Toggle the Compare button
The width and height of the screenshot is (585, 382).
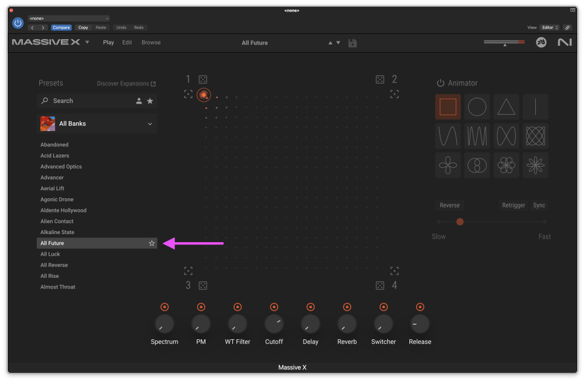click(x=61, y=27)
